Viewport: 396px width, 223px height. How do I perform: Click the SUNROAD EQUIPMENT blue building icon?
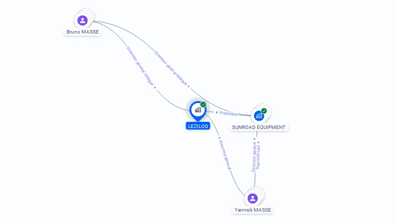click(259, 116)
